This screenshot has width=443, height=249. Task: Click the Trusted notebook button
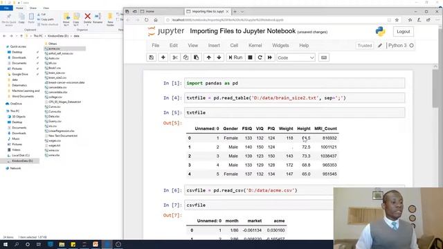pos(365,46)
